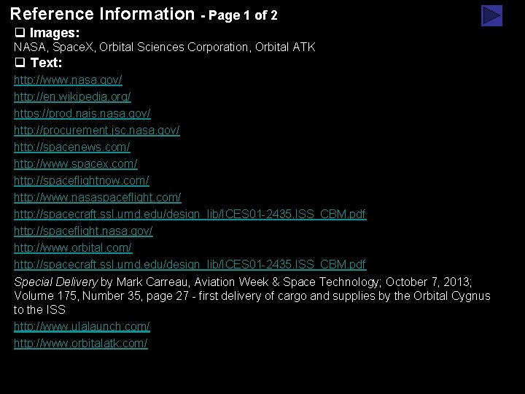The image size is (525, 394).
Task: Follow the http://www.nasaspaceflight.com/ link
Action: [x=98, y=197]
